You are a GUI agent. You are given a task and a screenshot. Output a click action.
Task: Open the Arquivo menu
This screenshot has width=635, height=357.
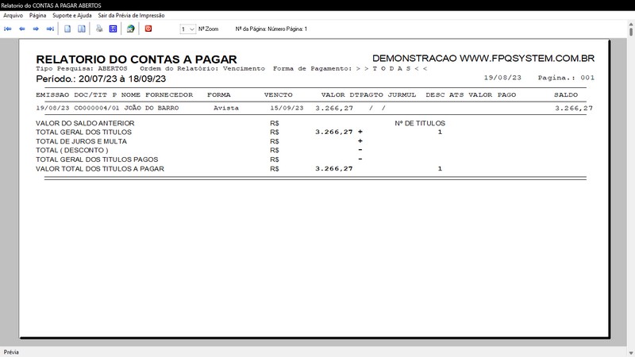click(13, 15)
